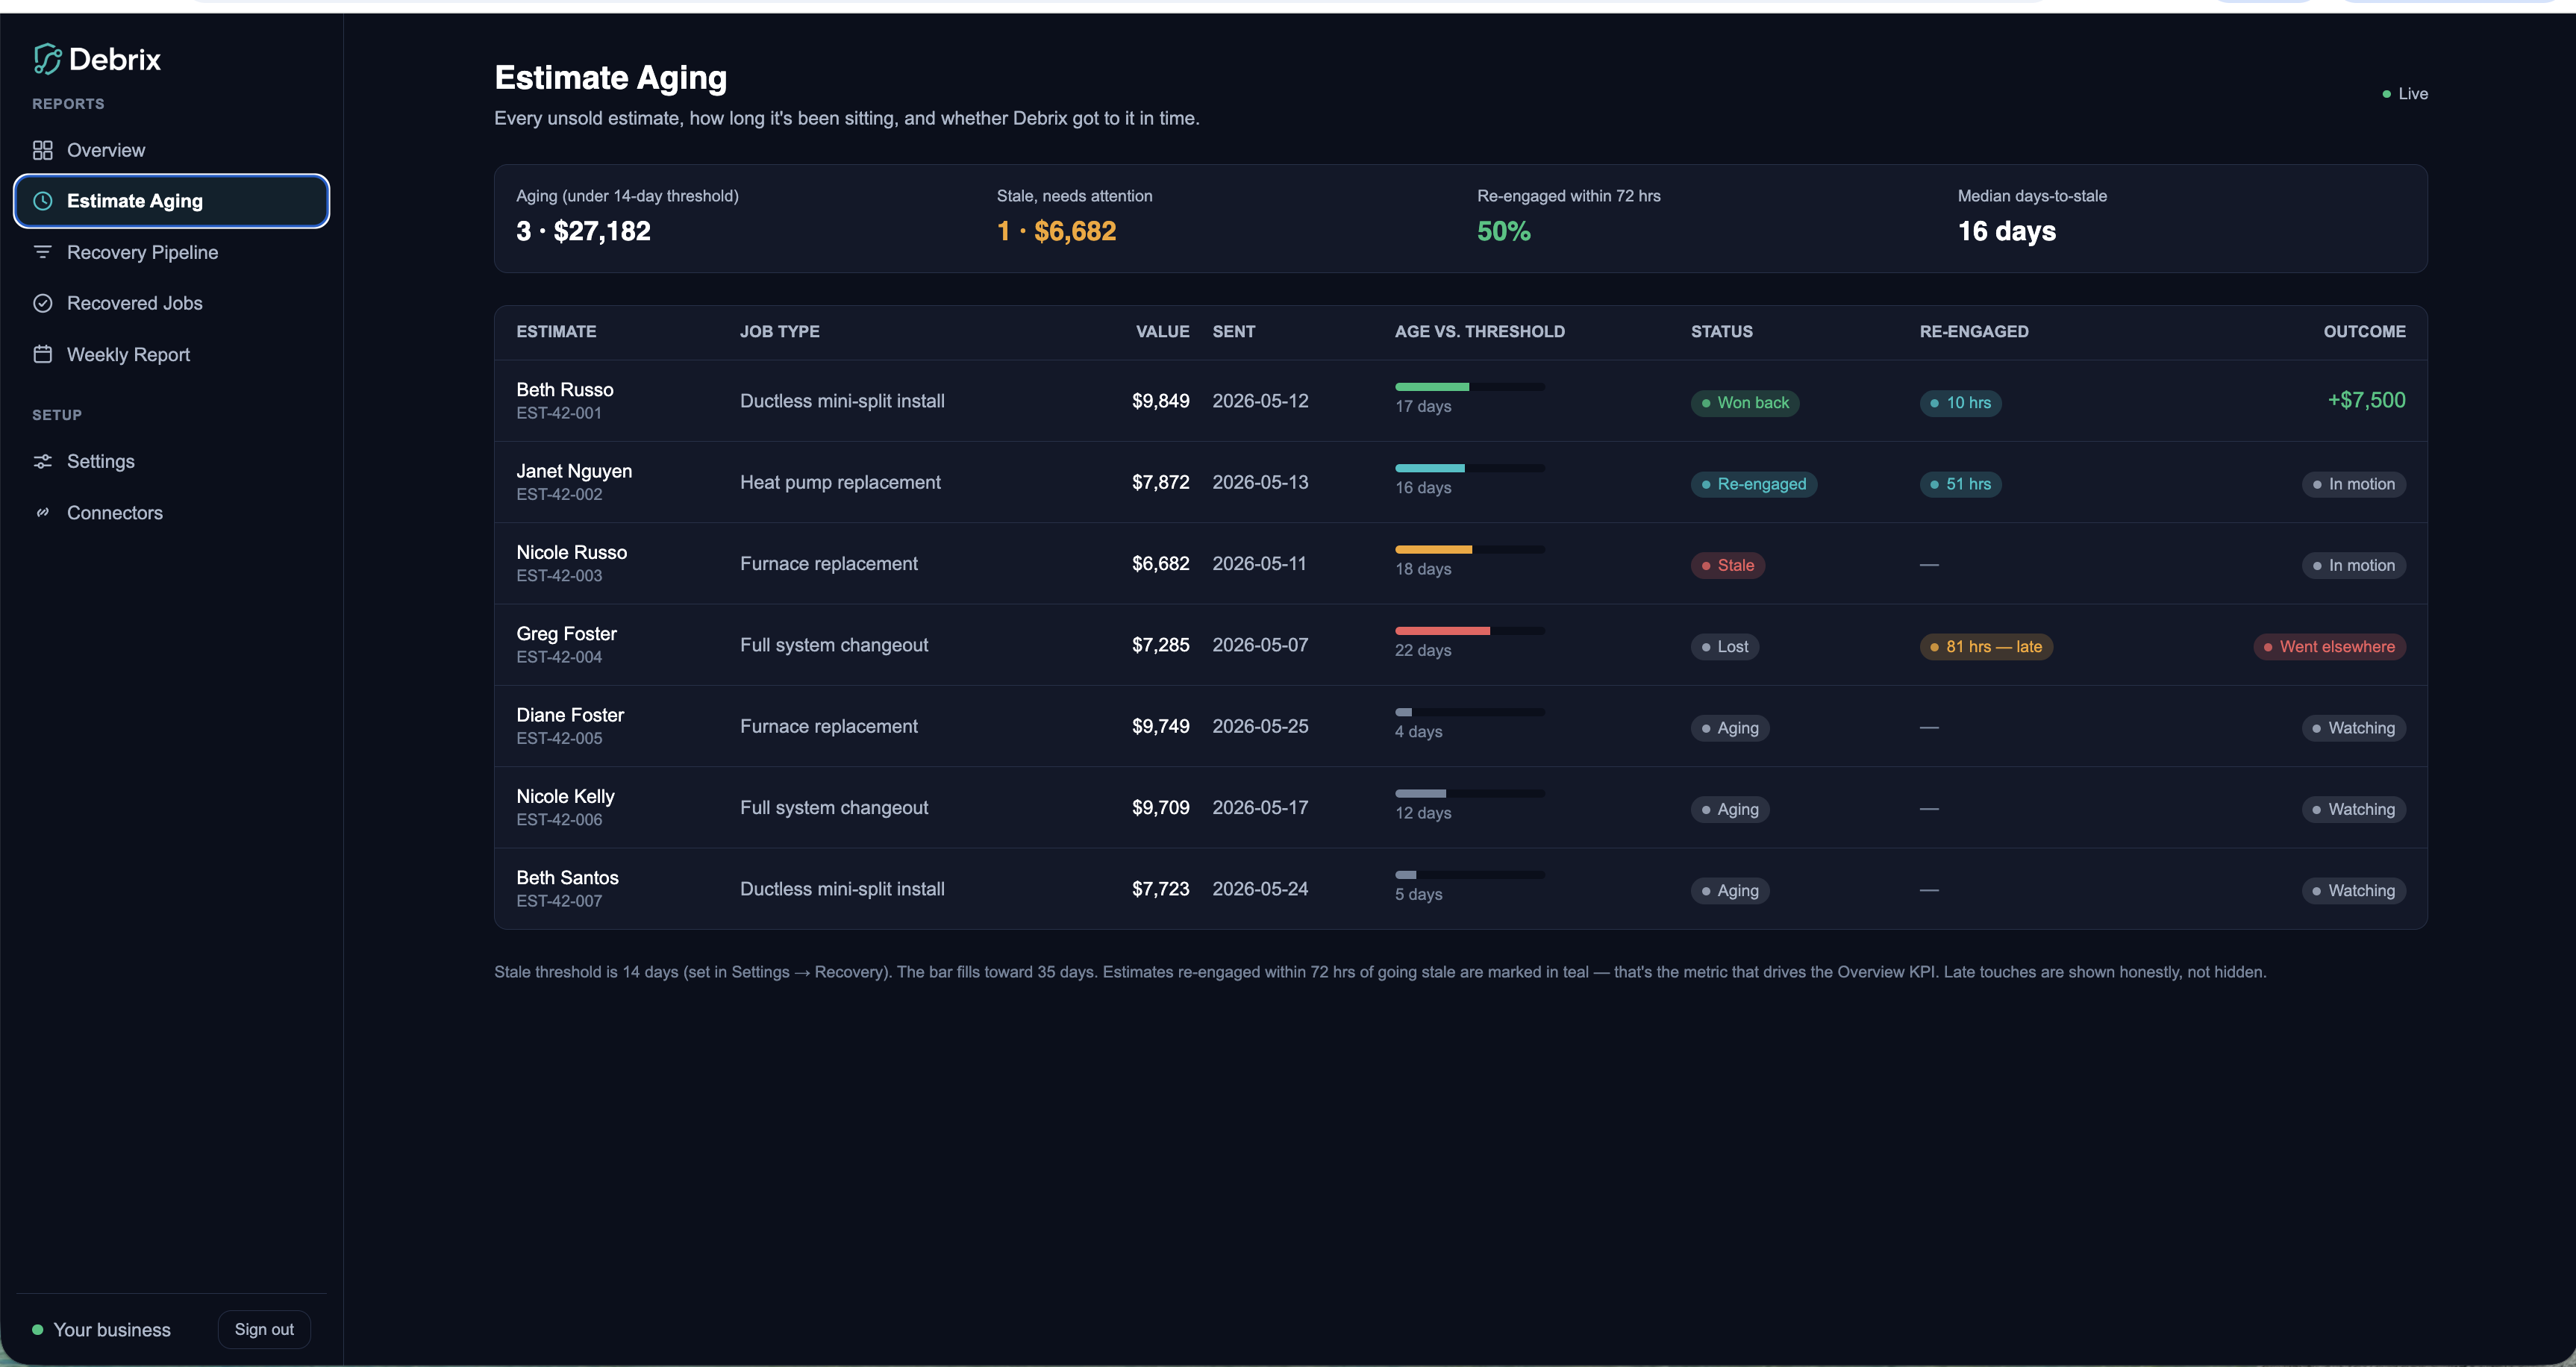
Task: Click the SENT column header
Action: 1233,332
